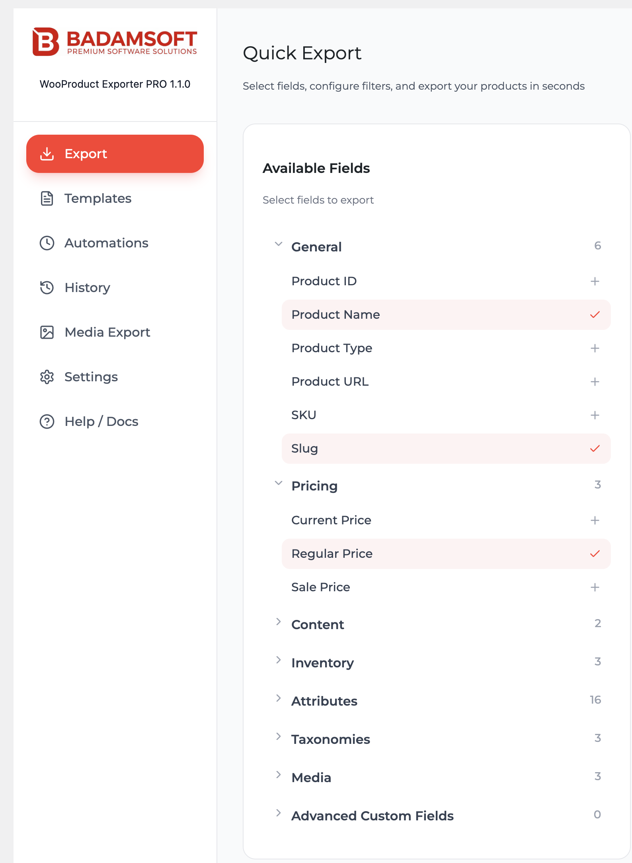This screenshot has height=863, width=632.
Task: Open Help / Docs link
Action: [x=101, y=422]
